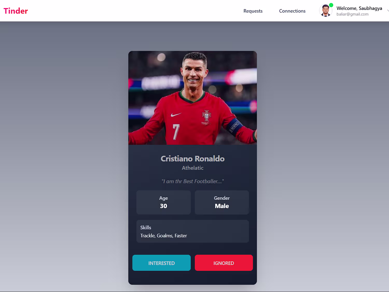Click the Nike swoosh on red jersey
This screenshot has height=292, width=389.
tap(176, 114)
